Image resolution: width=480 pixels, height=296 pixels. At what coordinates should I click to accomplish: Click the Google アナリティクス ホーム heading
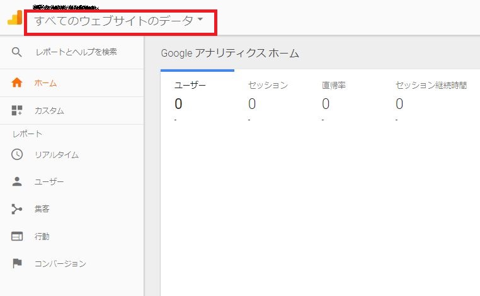pos(230,54)
